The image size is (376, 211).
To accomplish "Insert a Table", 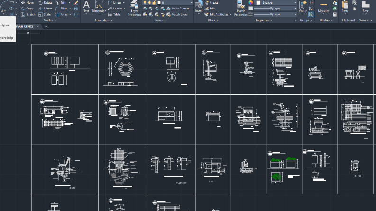I will pos(114,14).
